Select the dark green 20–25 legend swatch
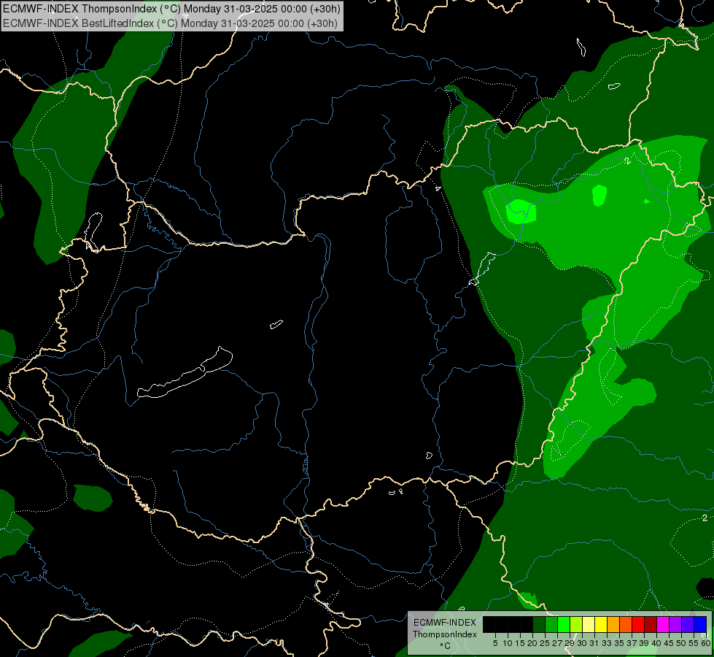This screenshot has width=714, height=657. 539,624
